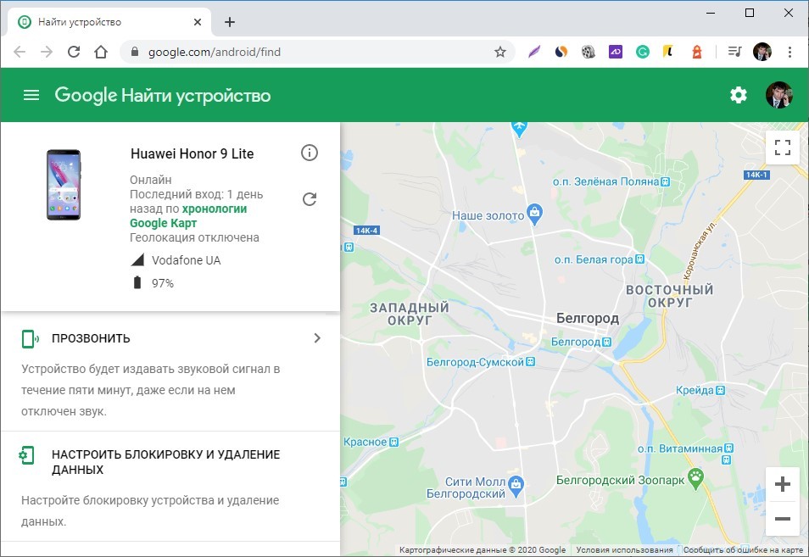
Task: Open a new browser tab
Action: coord(230,22)
